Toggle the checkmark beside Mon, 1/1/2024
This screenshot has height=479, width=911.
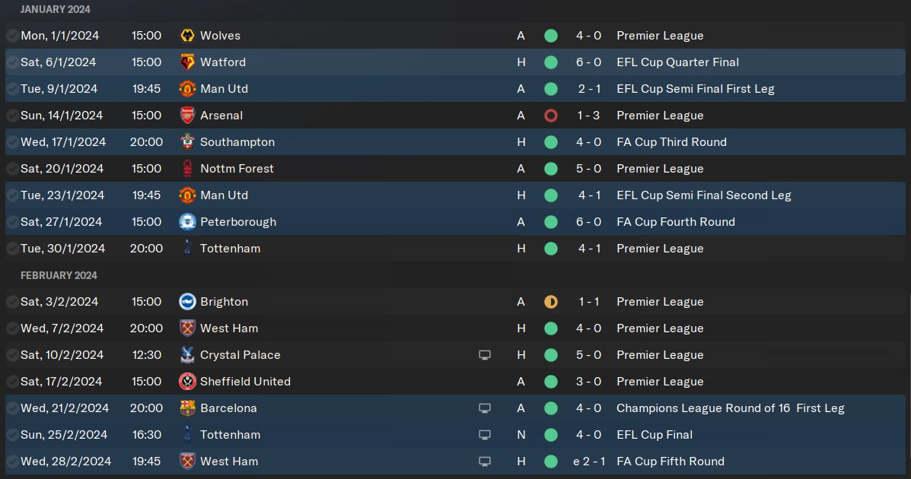point(12,36)
